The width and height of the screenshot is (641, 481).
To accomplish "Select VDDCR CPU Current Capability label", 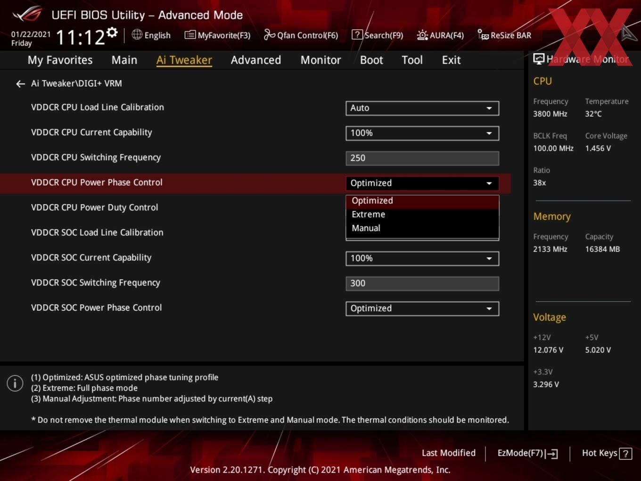I will pyautogui.click(x=91, y=133).
